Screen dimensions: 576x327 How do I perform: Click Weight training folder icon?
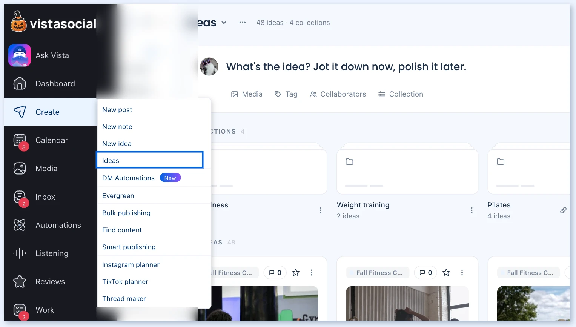coord(350,162)
